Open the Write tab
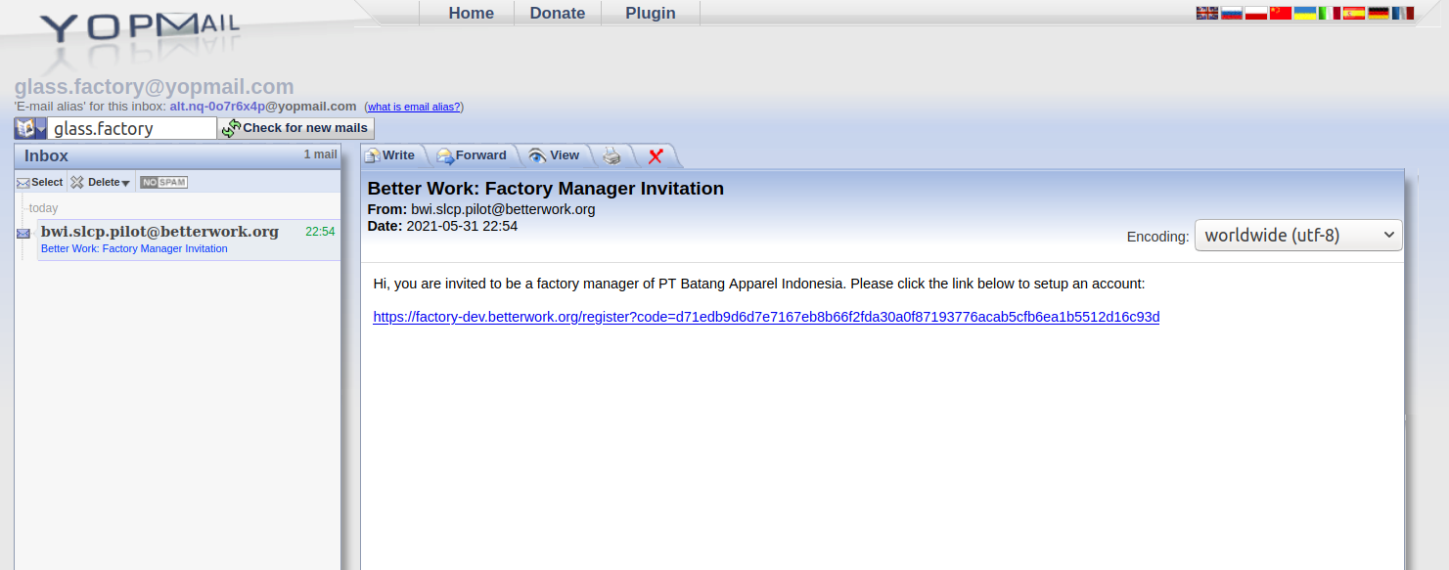The image size is (1449, 570). coord(390,155)
